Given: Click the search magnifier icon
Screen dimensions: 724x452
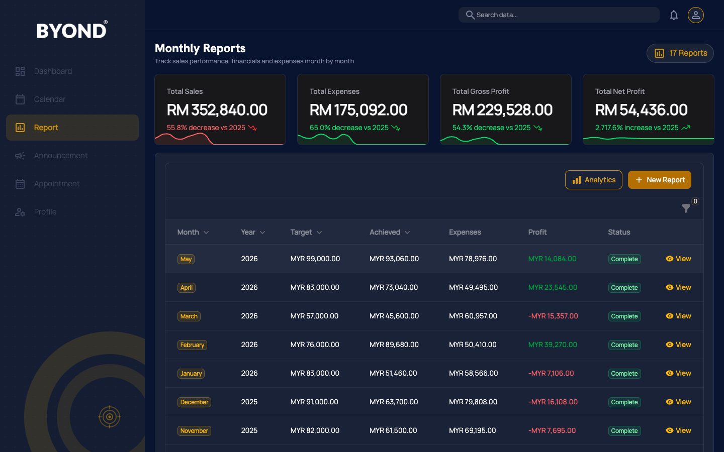Looking at the screenshot, I should tap(470, 15).
